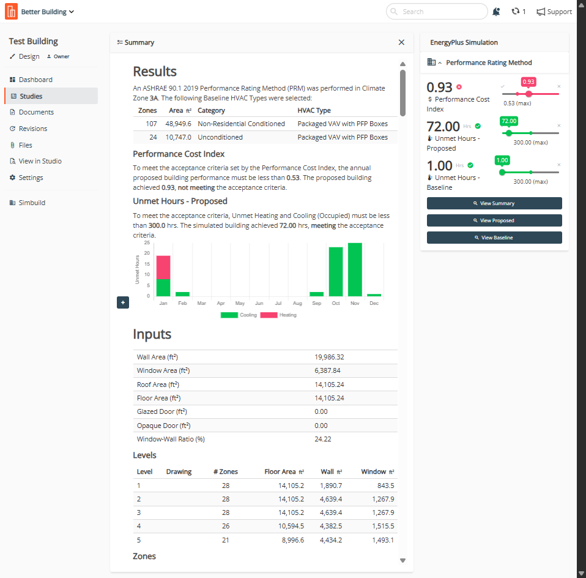Image resolution: width=586 pixels, height=578 pixels.
Task: Click the scroll-up arrow of the Summary panel
Action: [x=402, y=64]
